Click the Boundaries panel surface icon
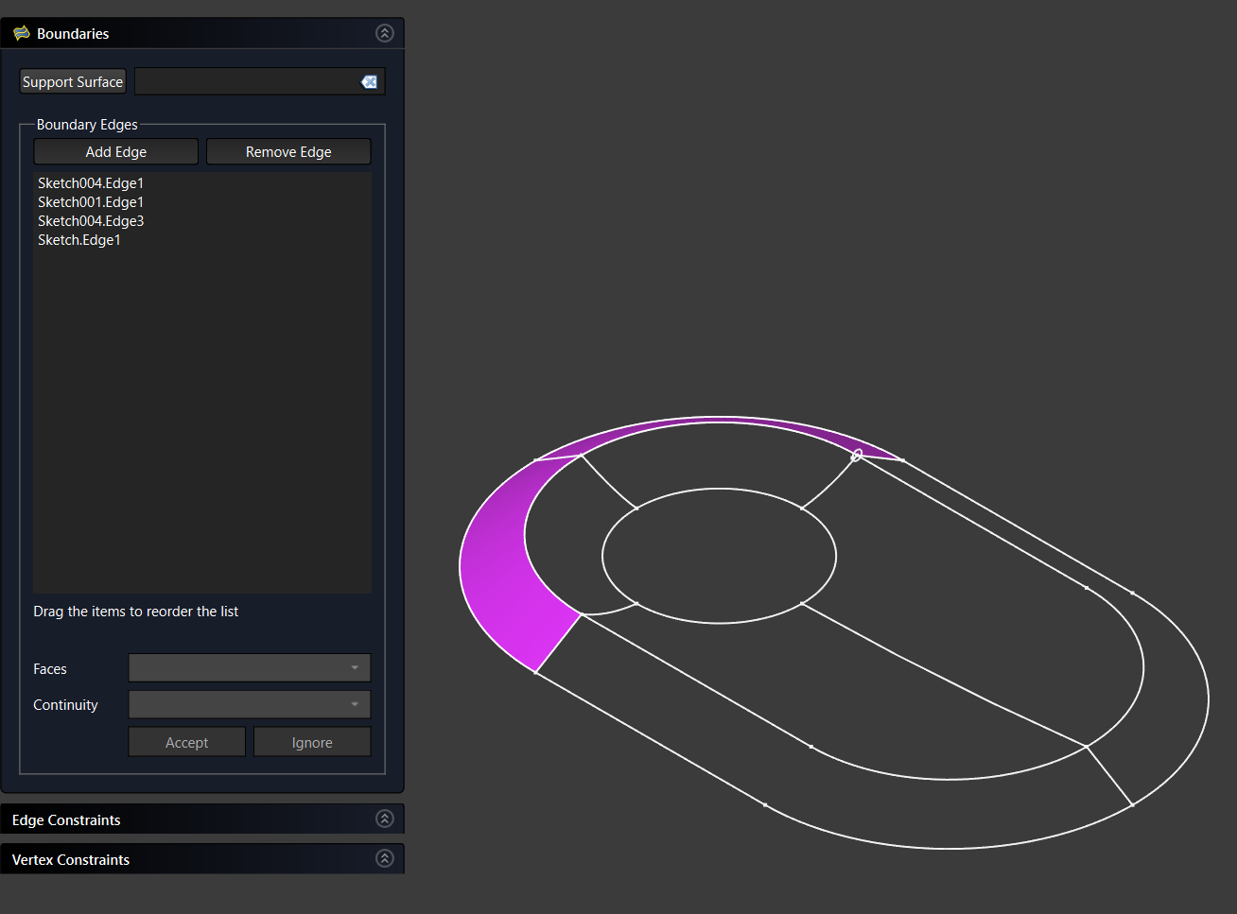Screen dimensions: 1237x914 pos(21,33)
